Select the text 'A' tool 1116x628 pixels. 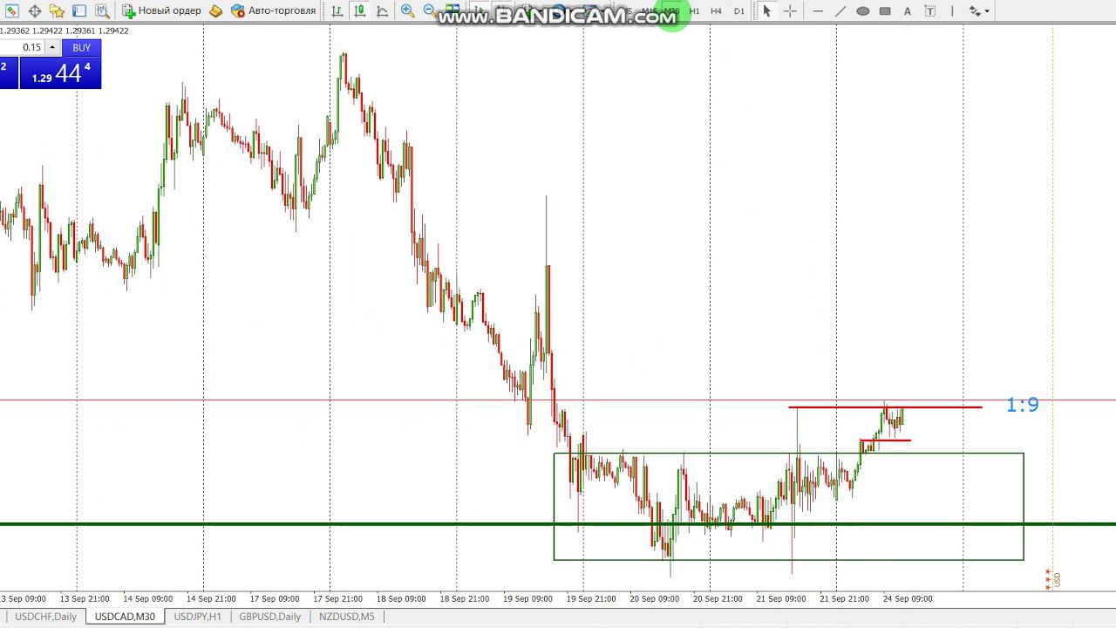click(908, 11)
